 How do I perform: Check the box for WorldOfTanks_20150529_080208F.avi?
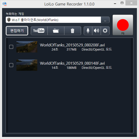[x=11, y=47]
